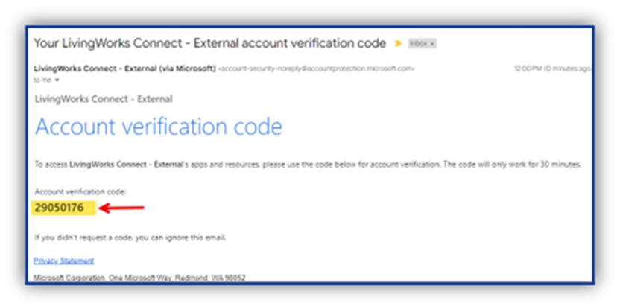Click the Microsoft Corporation address line
The height and width of the screenshot is (306, 620).
click(139, 278)
